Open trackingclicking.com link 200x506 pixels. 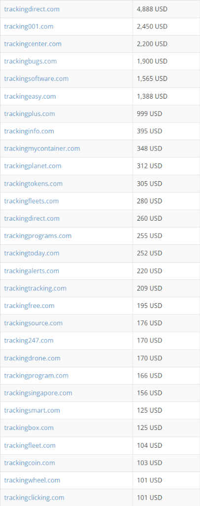click(34, 498)
